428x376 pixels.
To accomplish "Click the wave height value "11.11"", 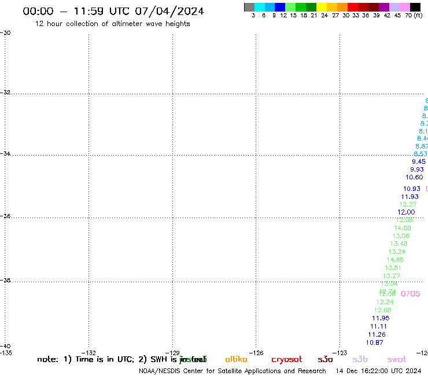I will 378,326.
